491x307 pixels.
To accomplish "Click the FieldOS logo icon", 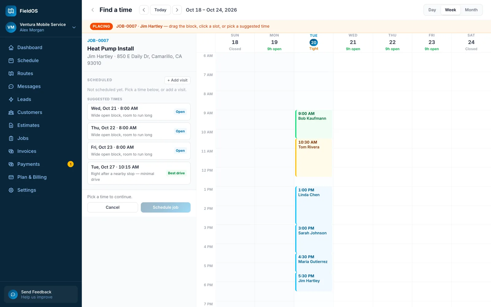I will pos(11,11).
